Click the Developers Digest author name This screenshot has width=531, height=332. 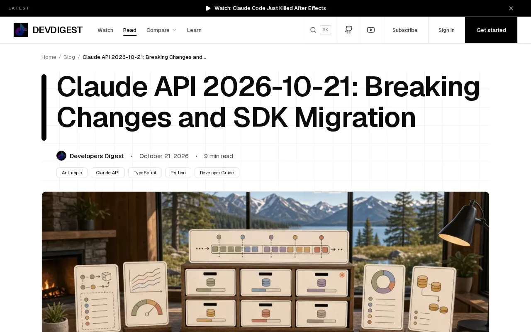[97, 156]
